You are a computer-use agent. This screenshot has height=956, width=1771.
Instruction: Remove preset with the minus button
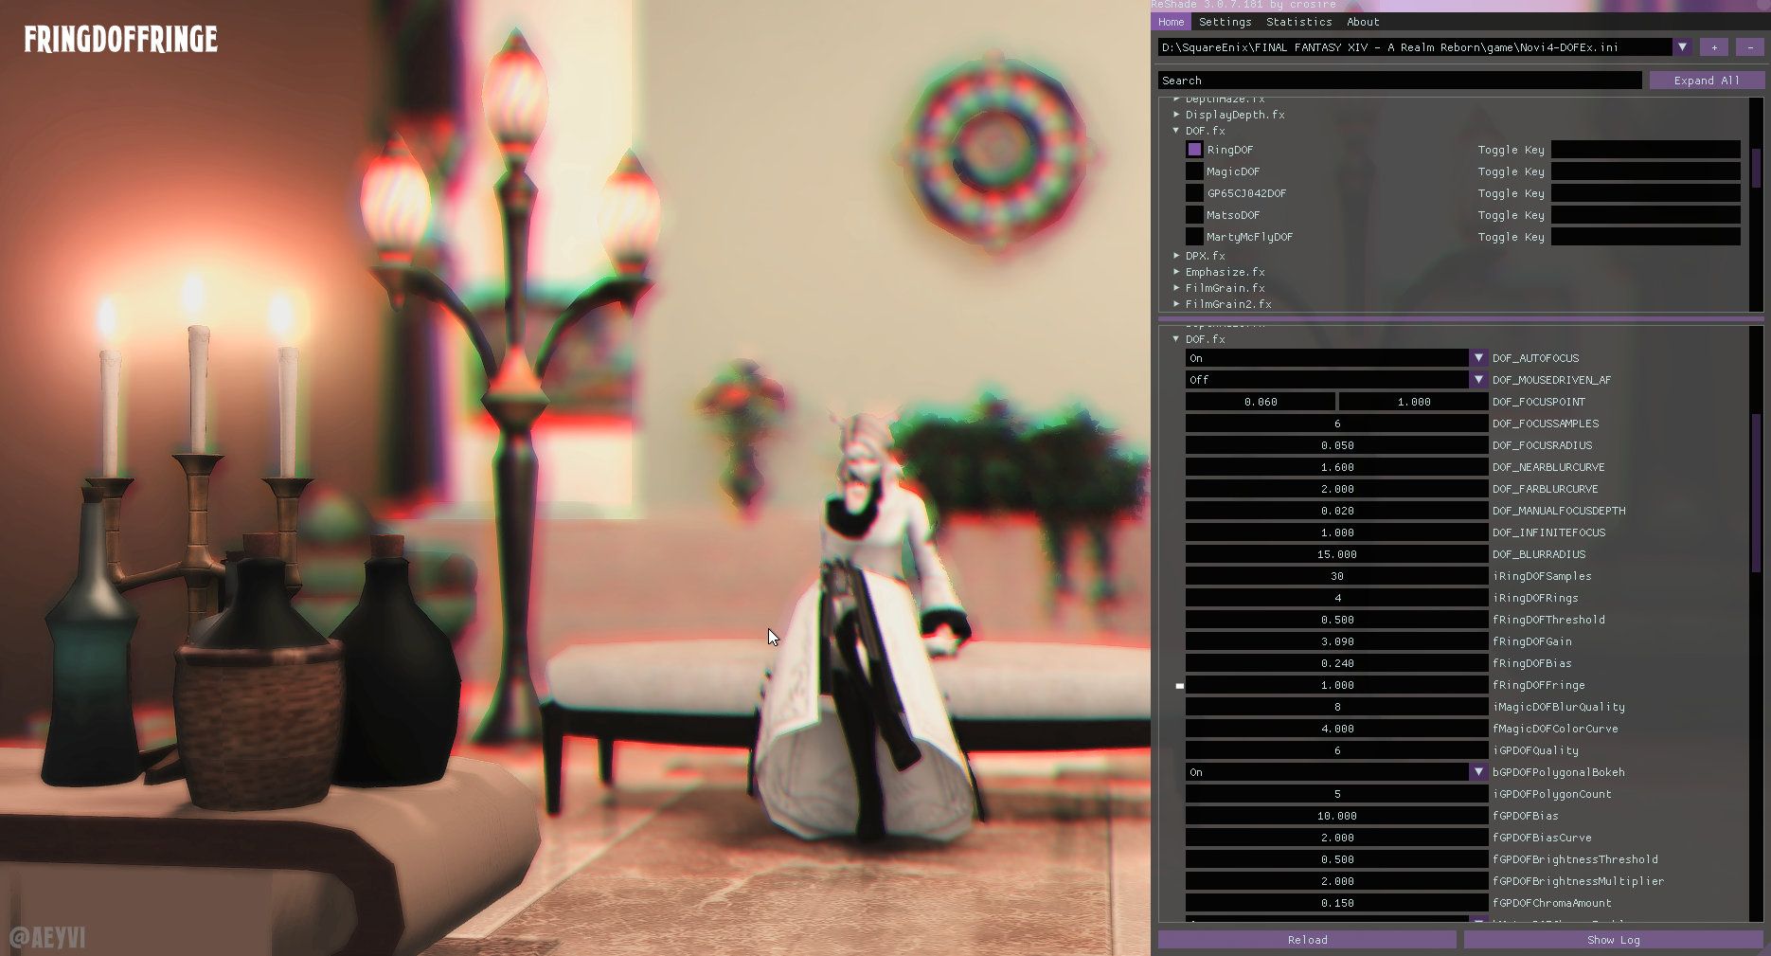pyautogui.click(x=1750, y=46)
